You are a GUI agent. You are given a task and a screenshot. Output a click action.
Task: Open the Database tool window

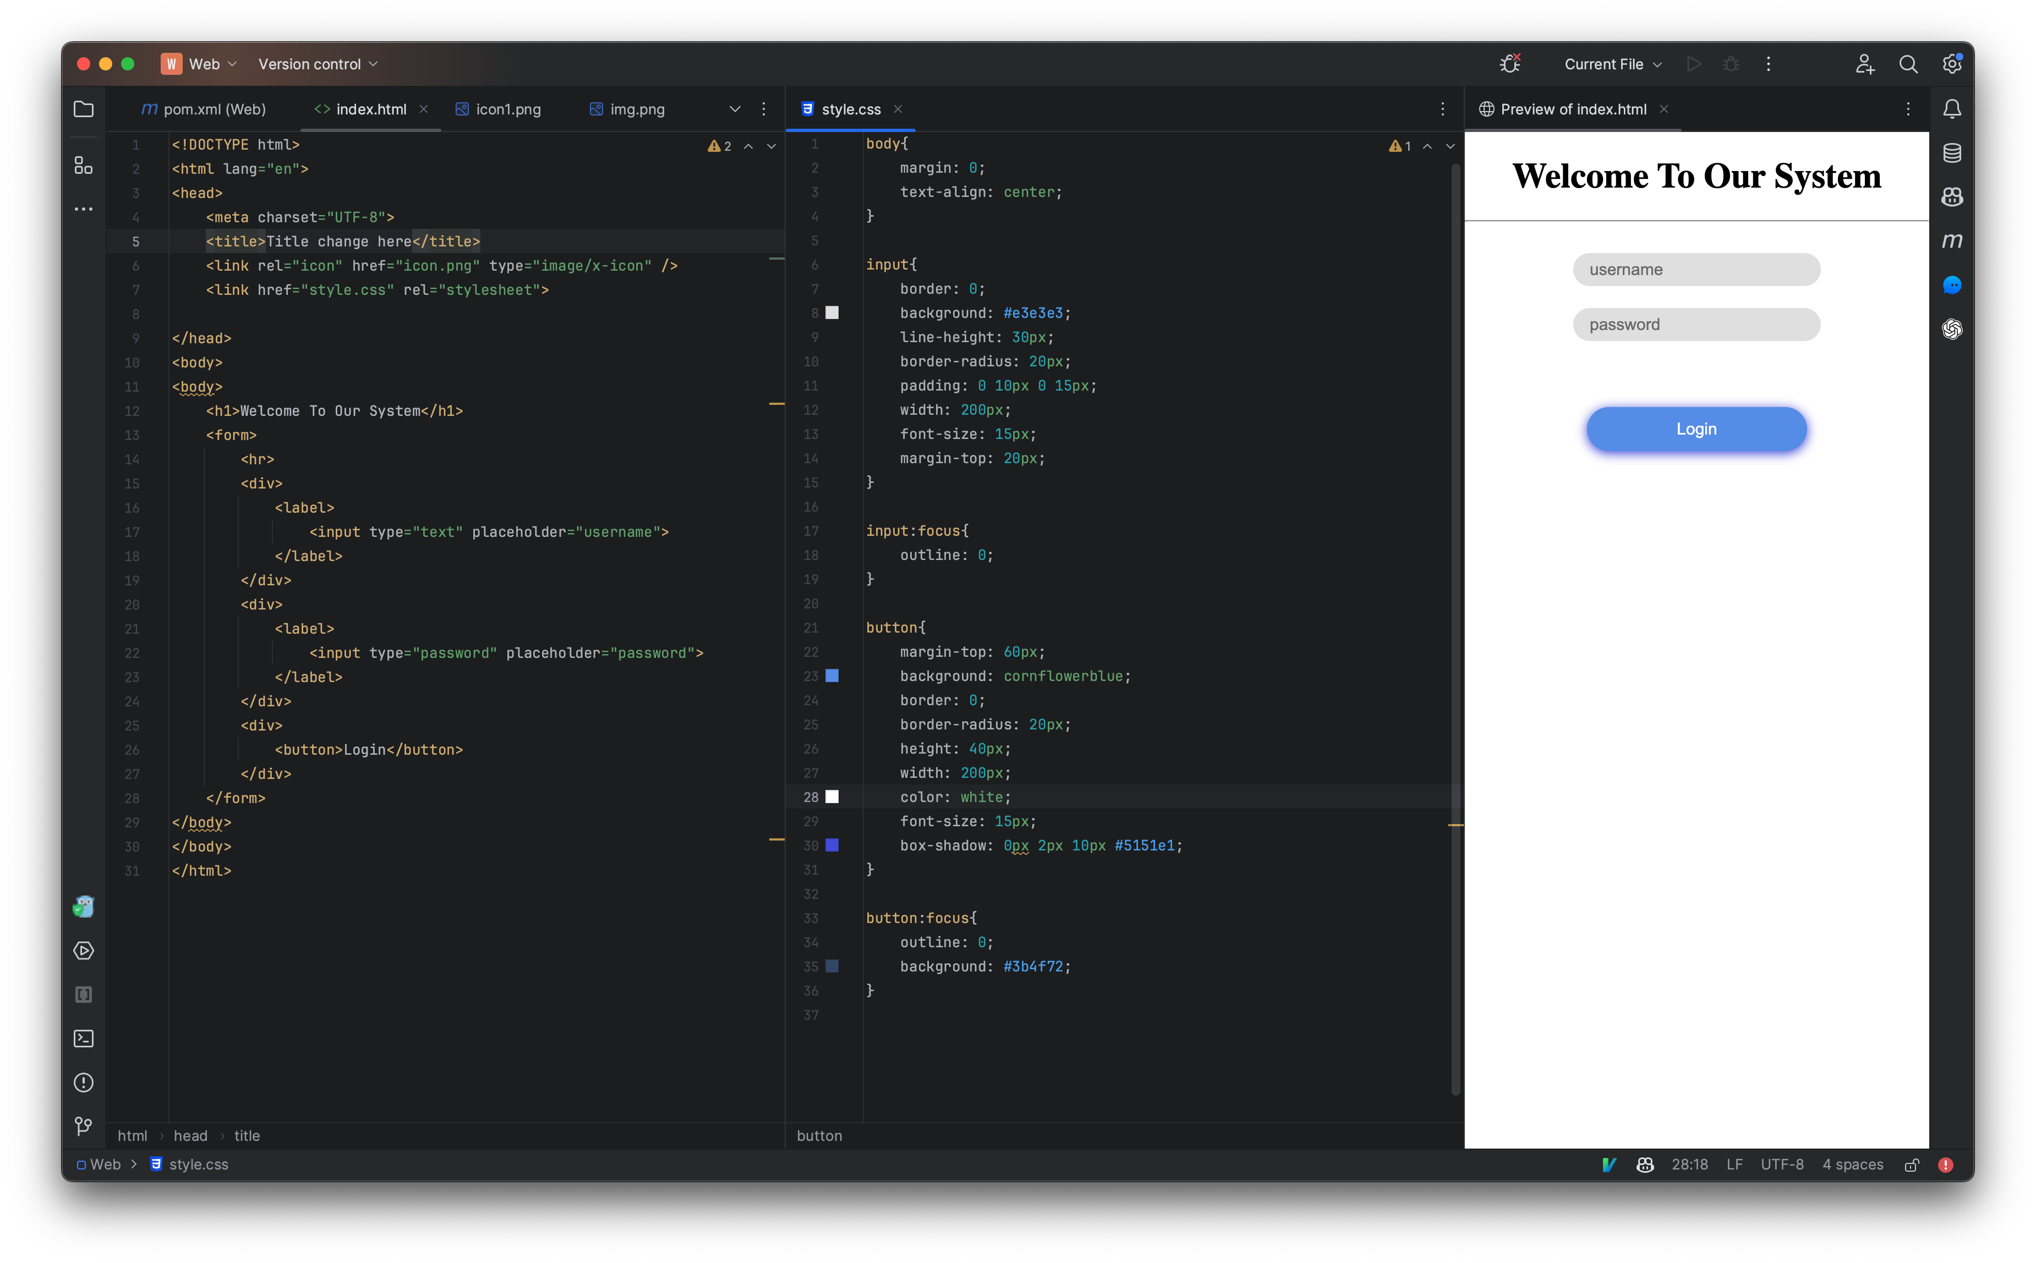(x=1952, y=152)
